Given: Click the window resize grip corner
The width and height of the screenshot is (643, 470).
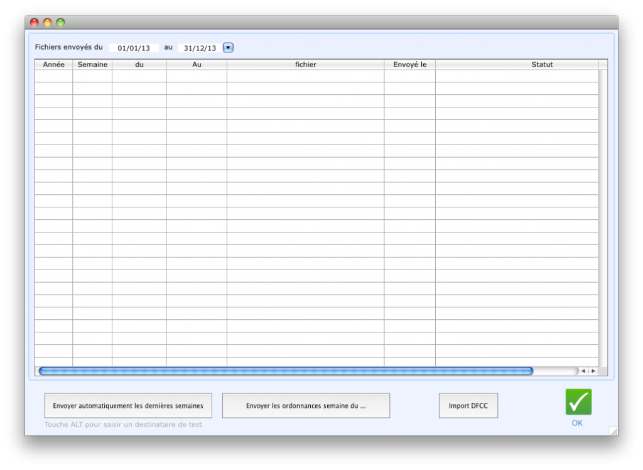Looking at the screenshot, I should click(x=613, y=431).
